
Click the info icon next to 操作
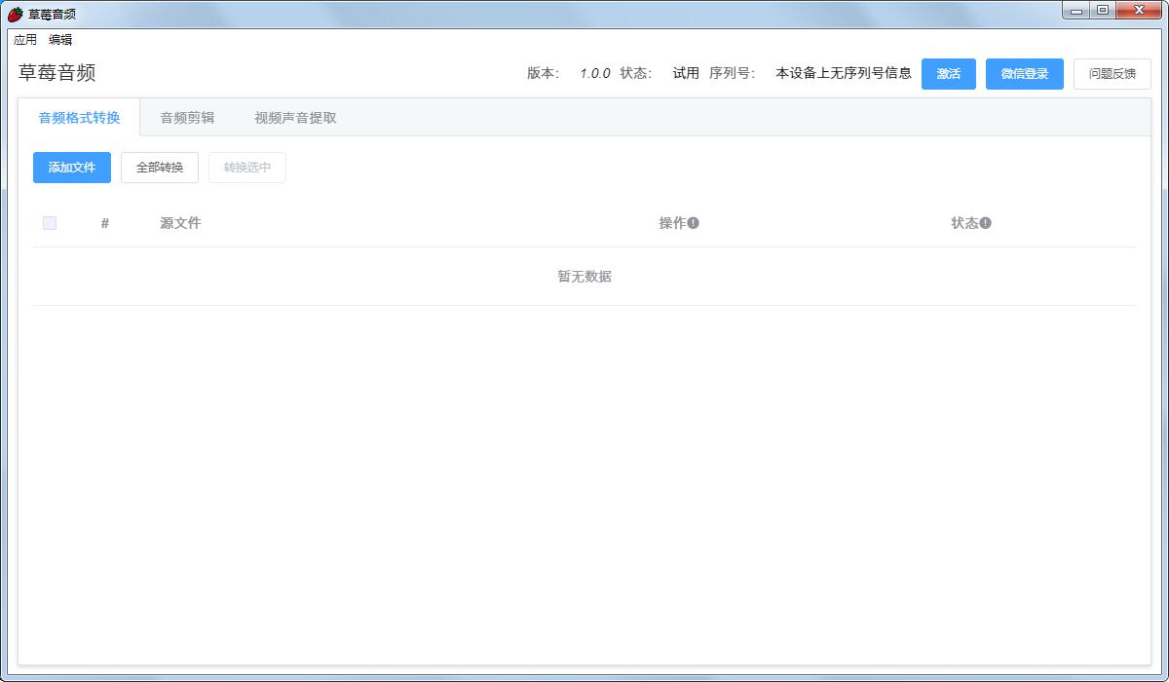pos(693,223)
